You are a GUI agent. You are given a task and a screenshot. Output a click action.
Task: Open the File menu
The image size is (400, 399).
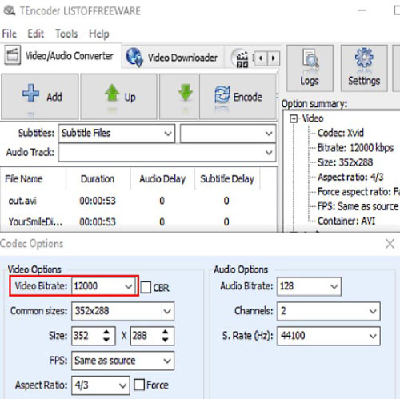point(10,34)
